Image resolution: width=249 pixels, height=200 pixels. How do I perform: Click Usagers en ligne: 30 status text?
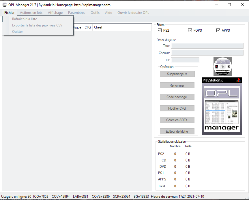click(x=16, y=197)
